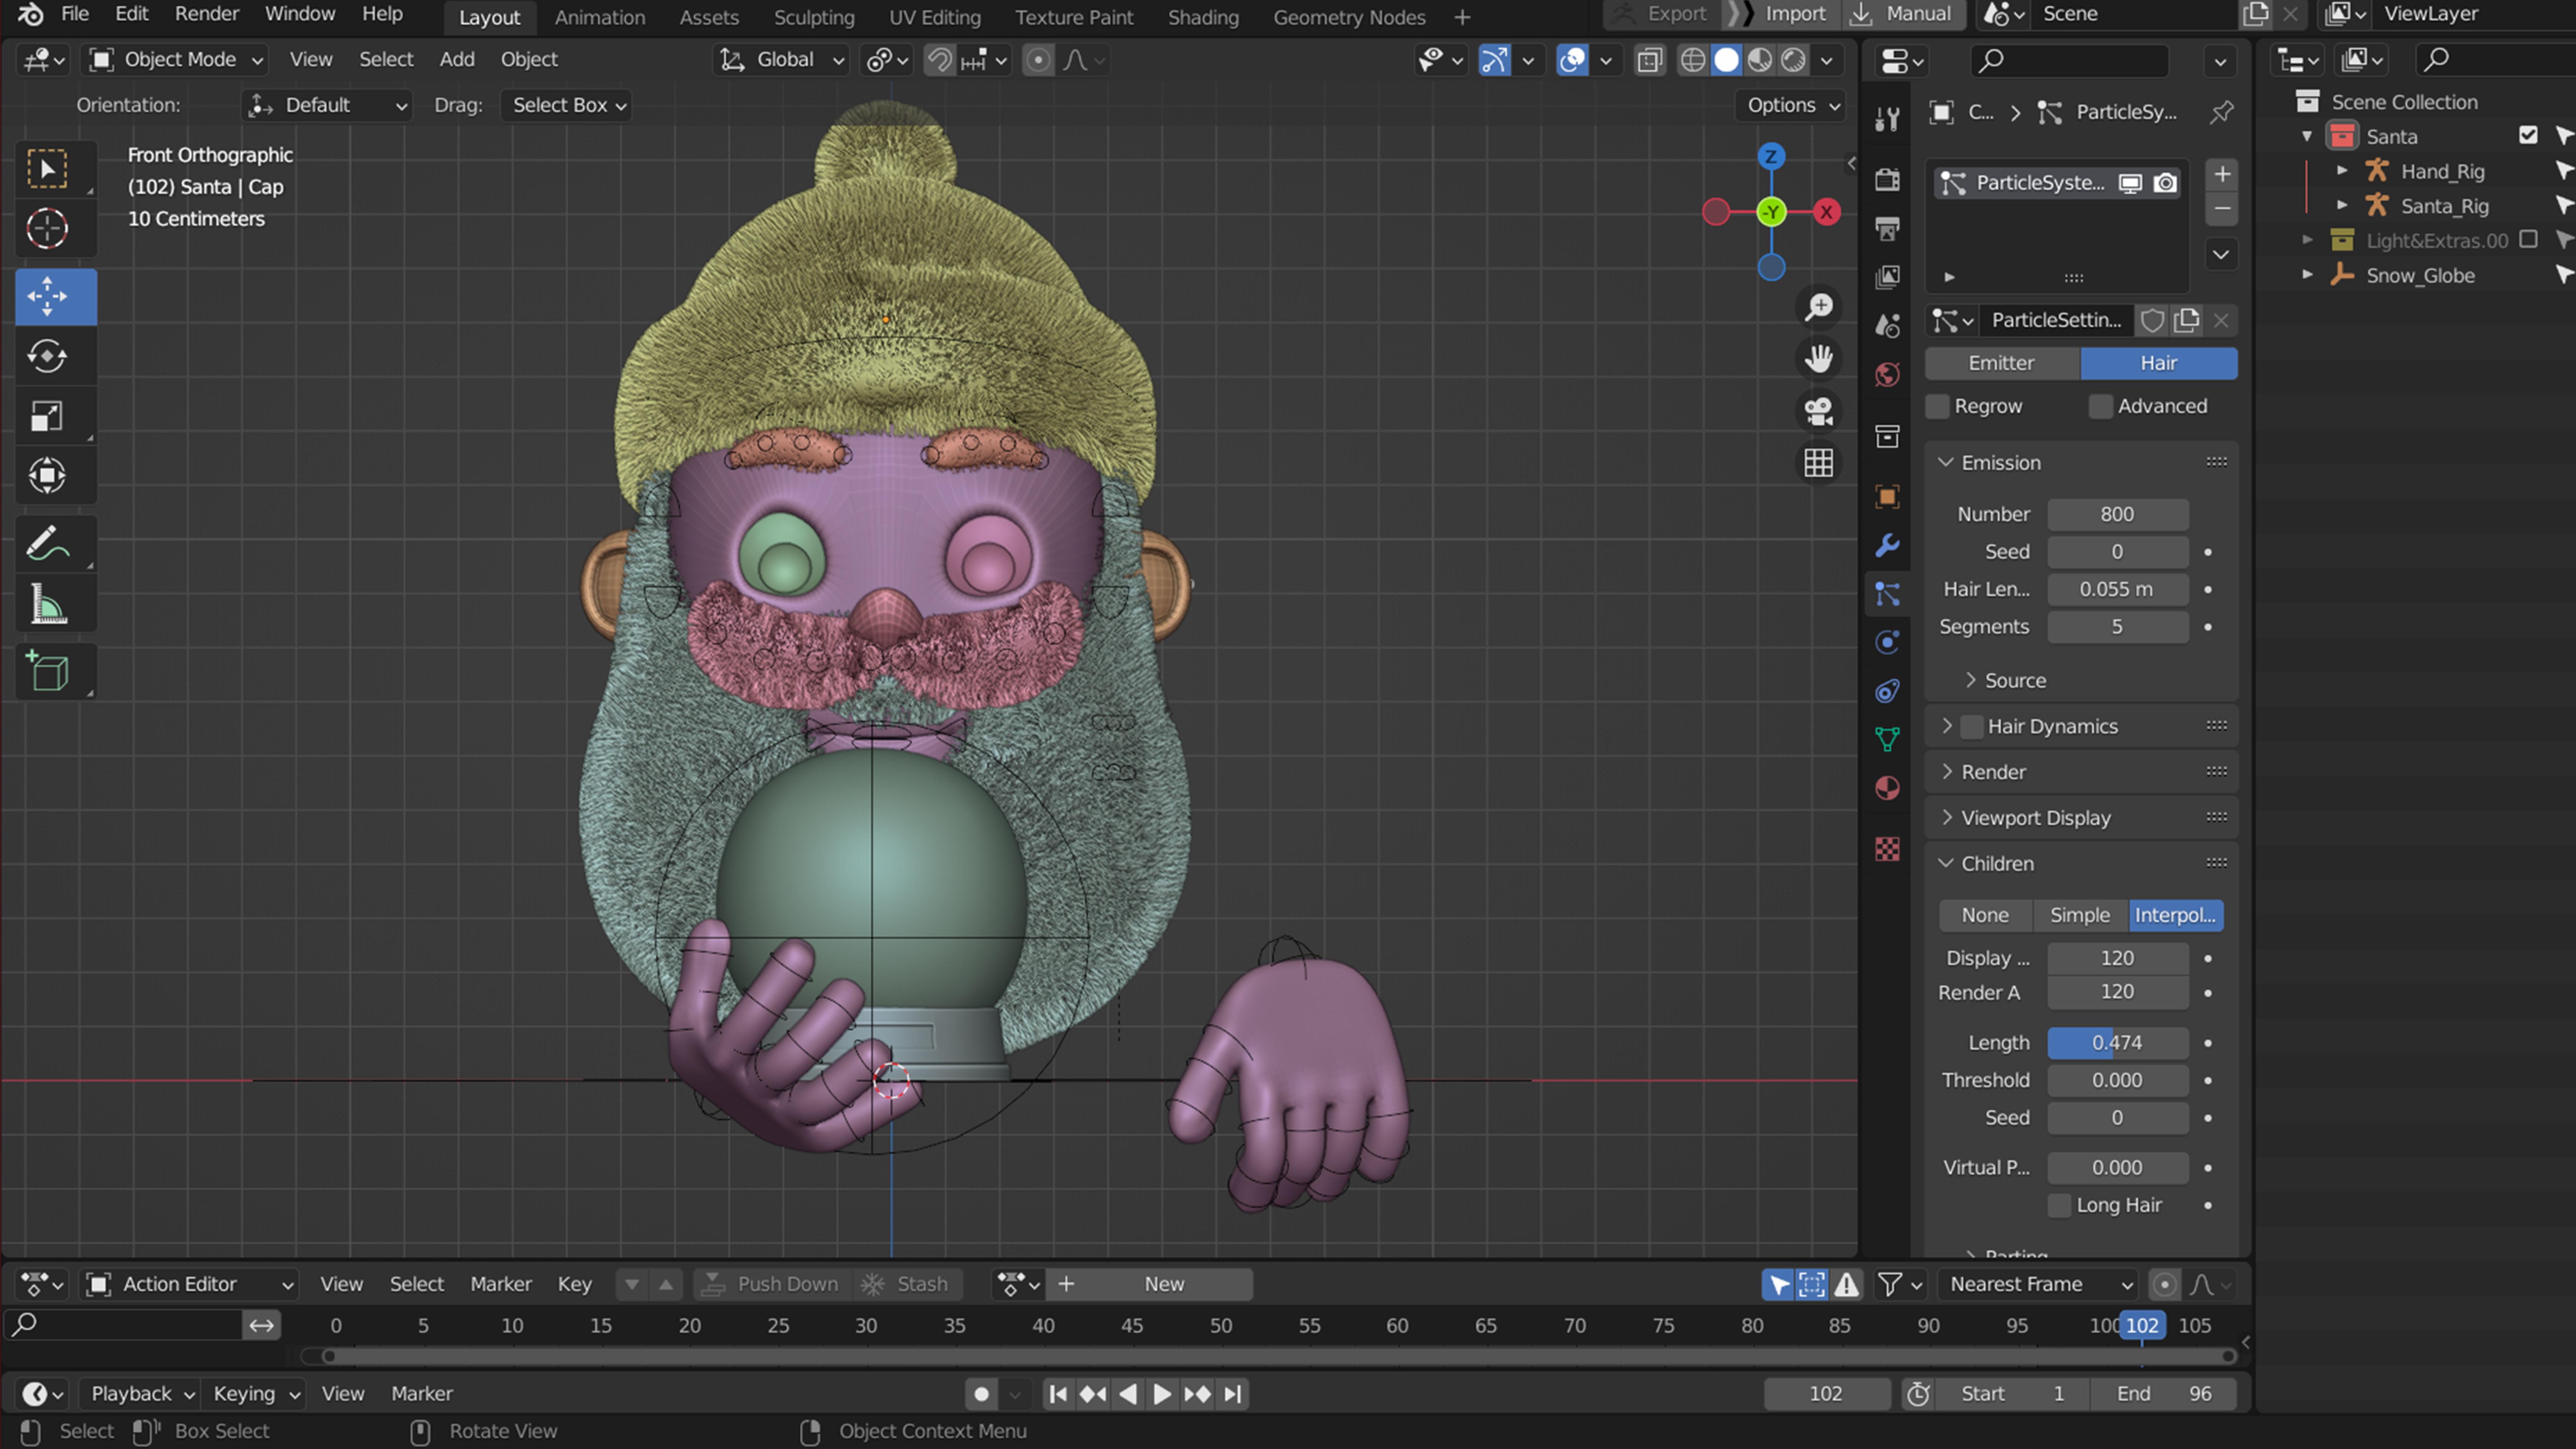Image resolution: width=2576 pixels, height=1449 pixels.
Task: Select the Rotate tool
Action: point(47,356)
